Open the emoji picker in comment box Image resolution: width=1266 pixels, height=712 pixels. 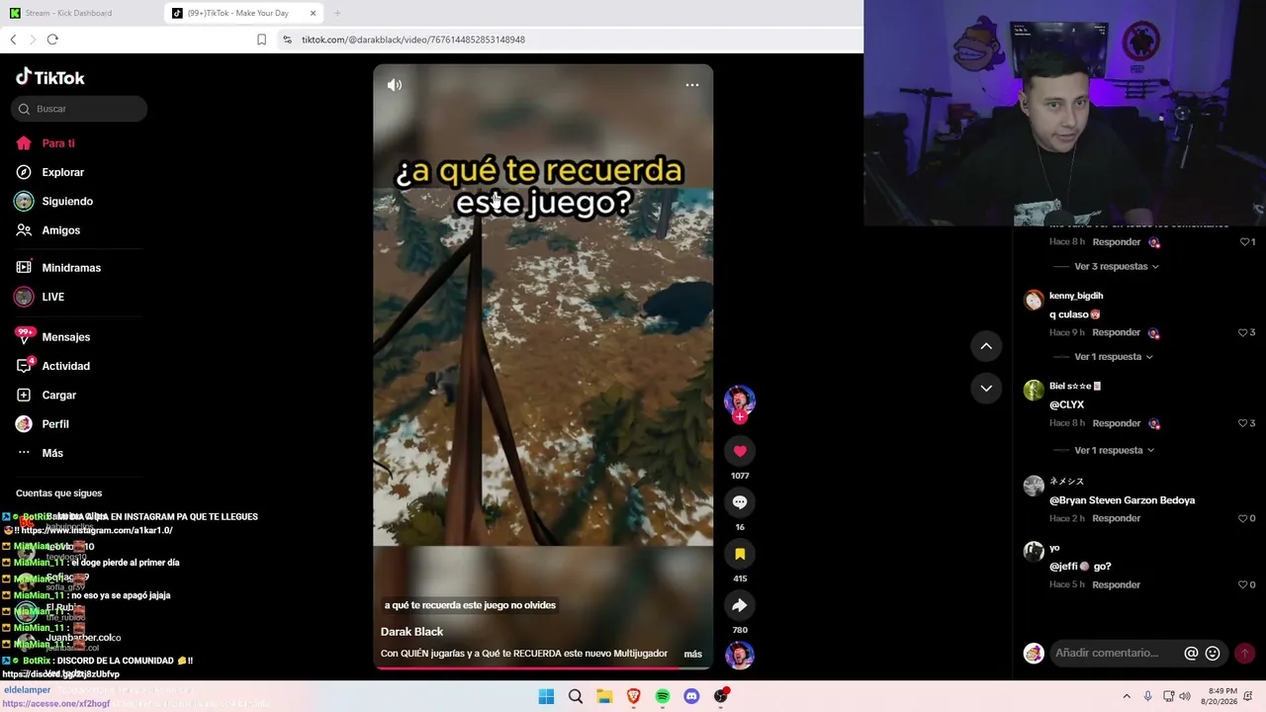point(1213,653)
